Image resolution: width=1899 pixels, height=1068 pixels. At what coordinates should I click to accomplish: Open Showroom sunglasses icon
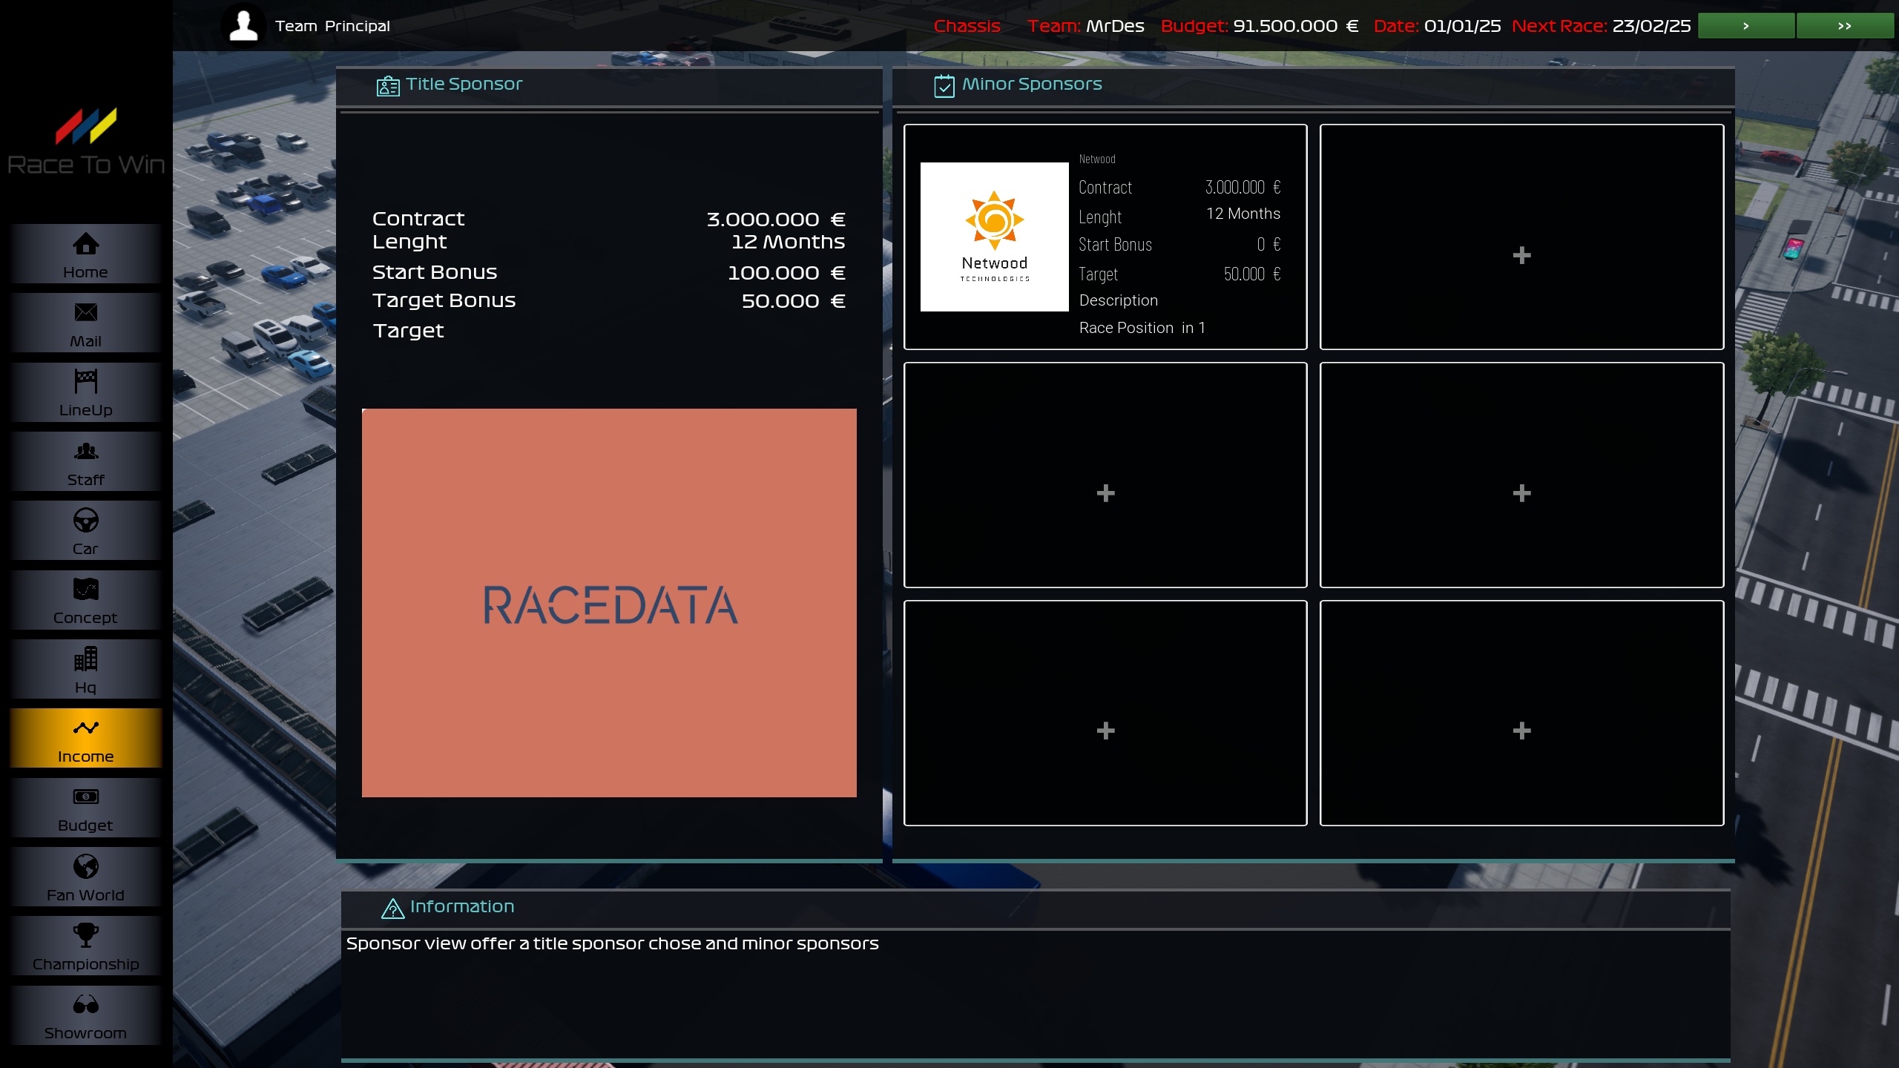point(85,1005)
